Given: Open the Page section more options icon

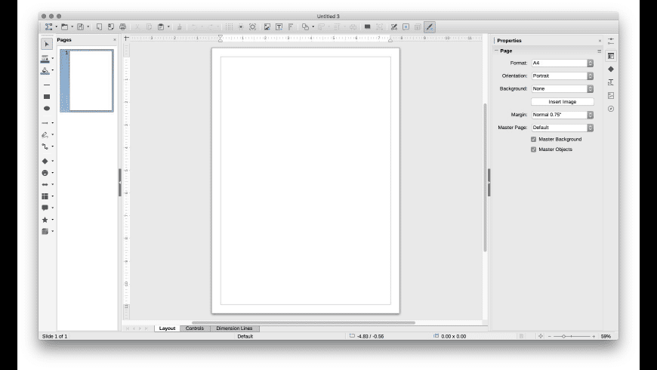Looking at the screenshot, I should (599, 51).
